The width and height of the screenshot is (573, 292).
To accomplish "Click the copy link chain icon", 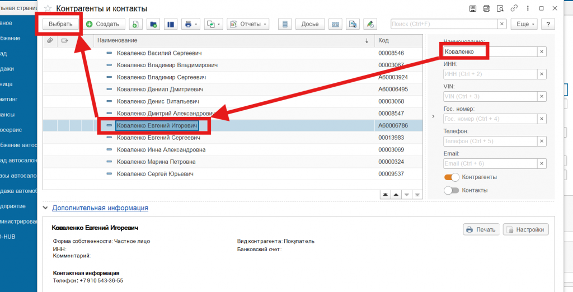I will [514, 8].
